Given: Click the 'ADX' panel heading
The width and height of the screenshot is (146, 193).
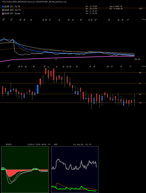Looking at the screenshot, I should pos(56,144).
